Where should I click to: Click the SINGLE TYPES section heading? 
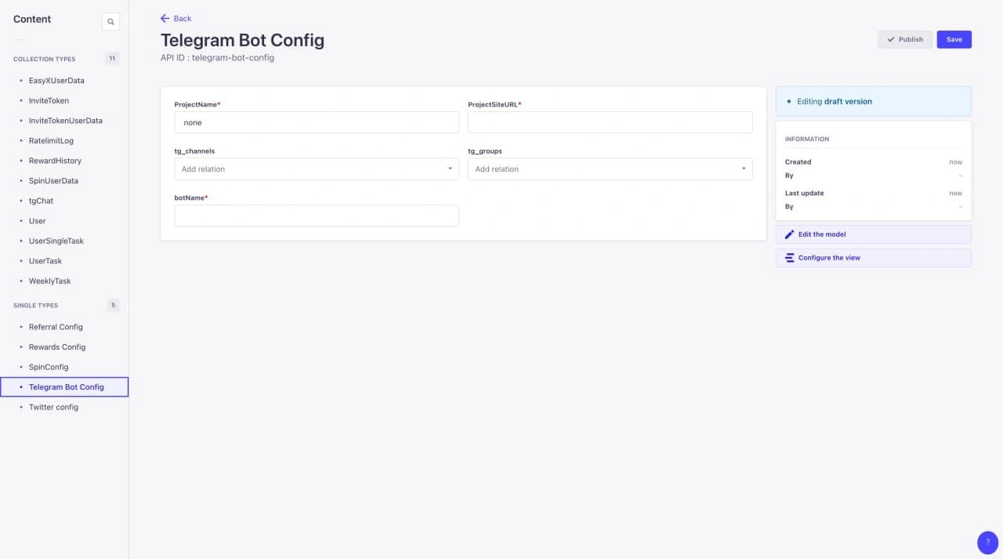point(35,306)
